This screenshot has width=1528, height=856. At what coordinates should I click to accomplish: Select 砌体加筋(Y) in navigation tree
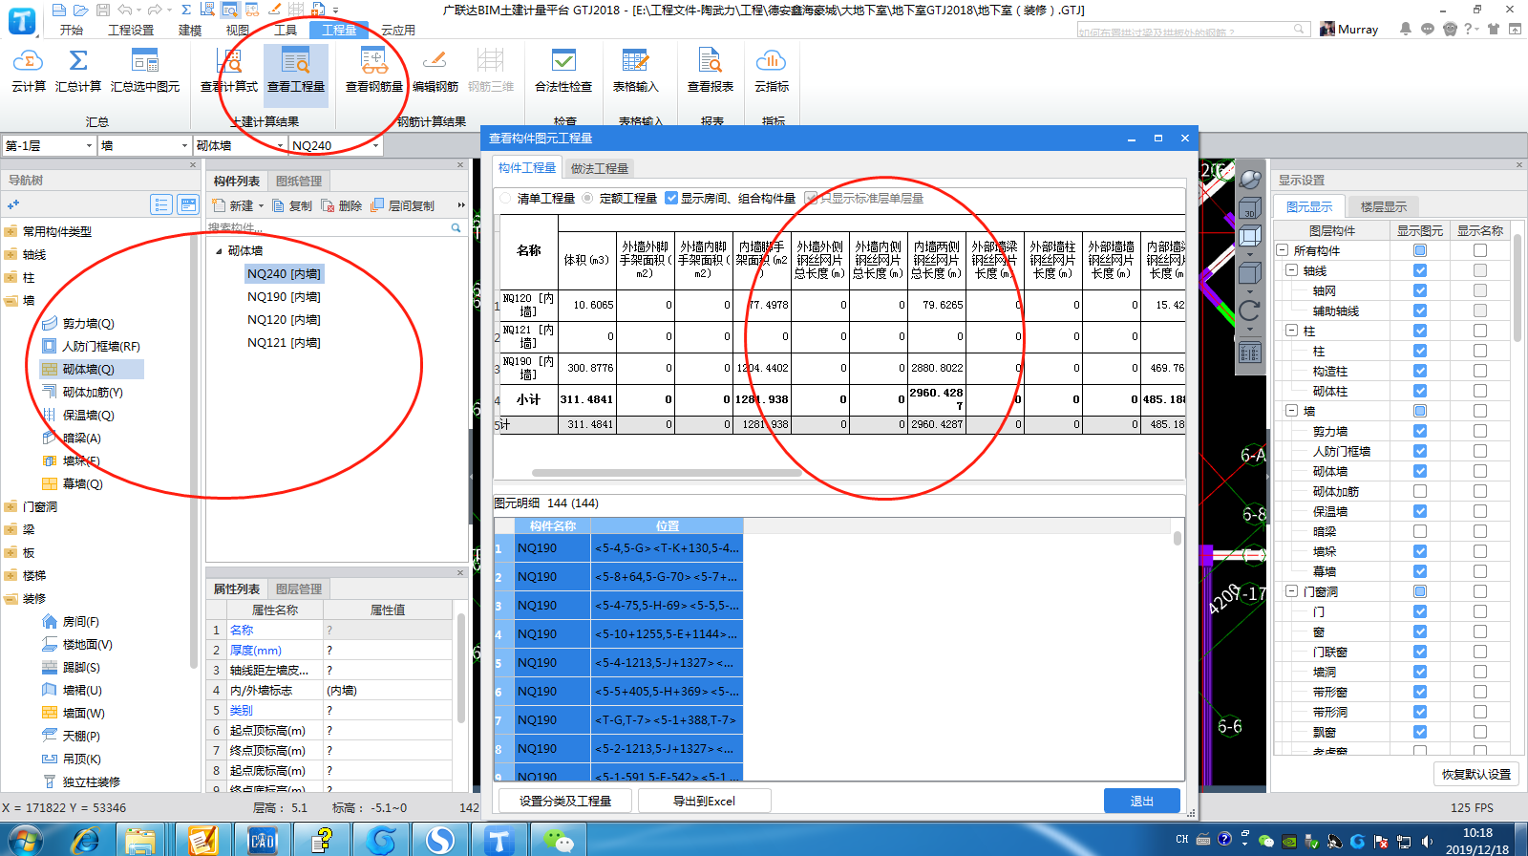93,392
